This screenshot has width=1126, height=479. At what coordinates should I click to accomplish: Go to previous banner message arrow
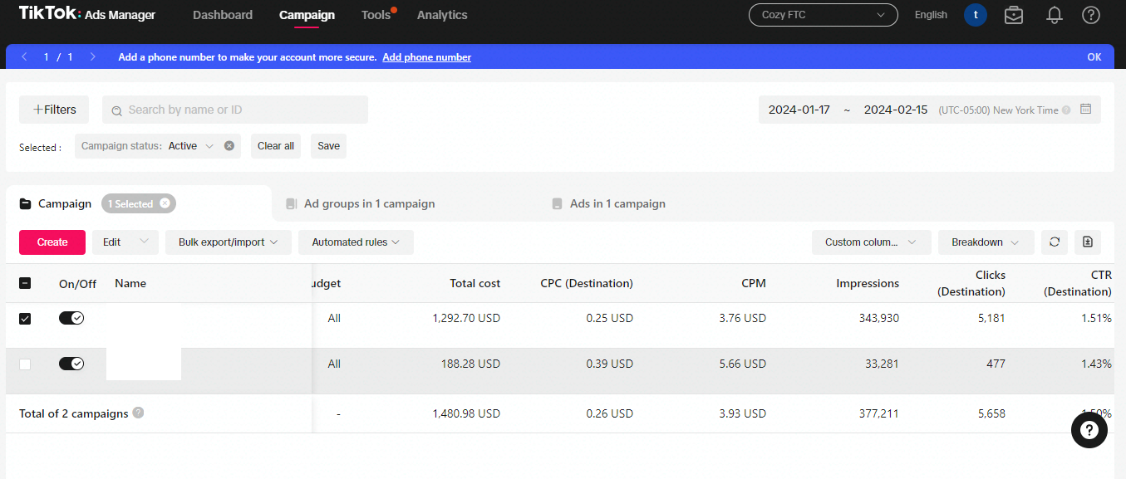(24, 56)
